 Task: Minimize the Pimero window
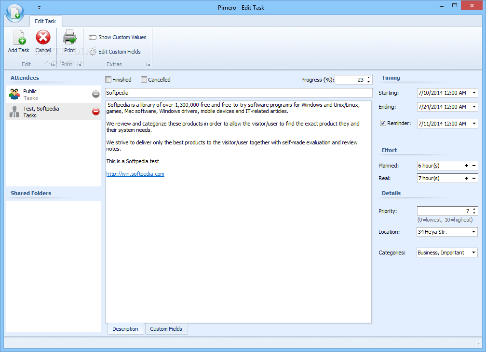(x=441, y=6)
